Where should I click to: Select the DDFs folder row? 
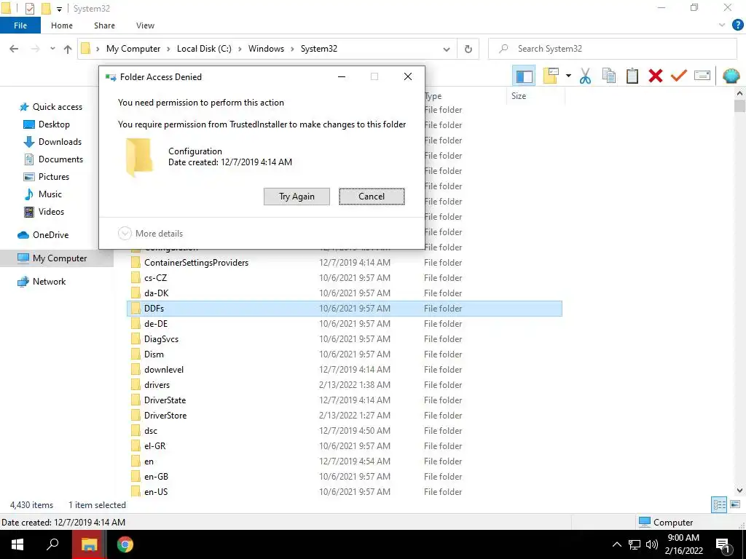[345, 309]
